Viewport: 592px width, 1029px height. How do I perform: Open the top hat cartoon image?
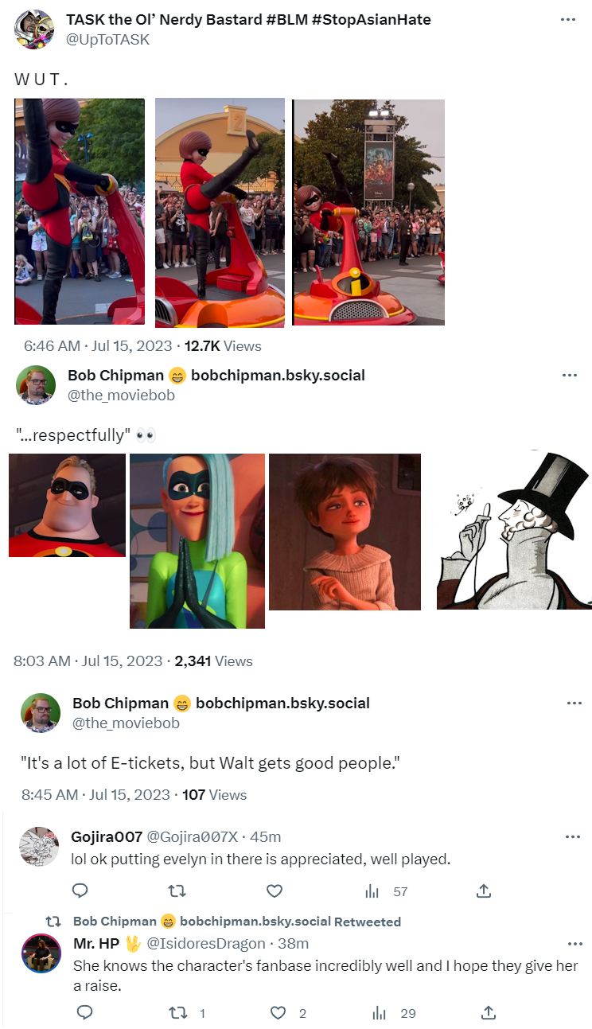pos(514,530)
